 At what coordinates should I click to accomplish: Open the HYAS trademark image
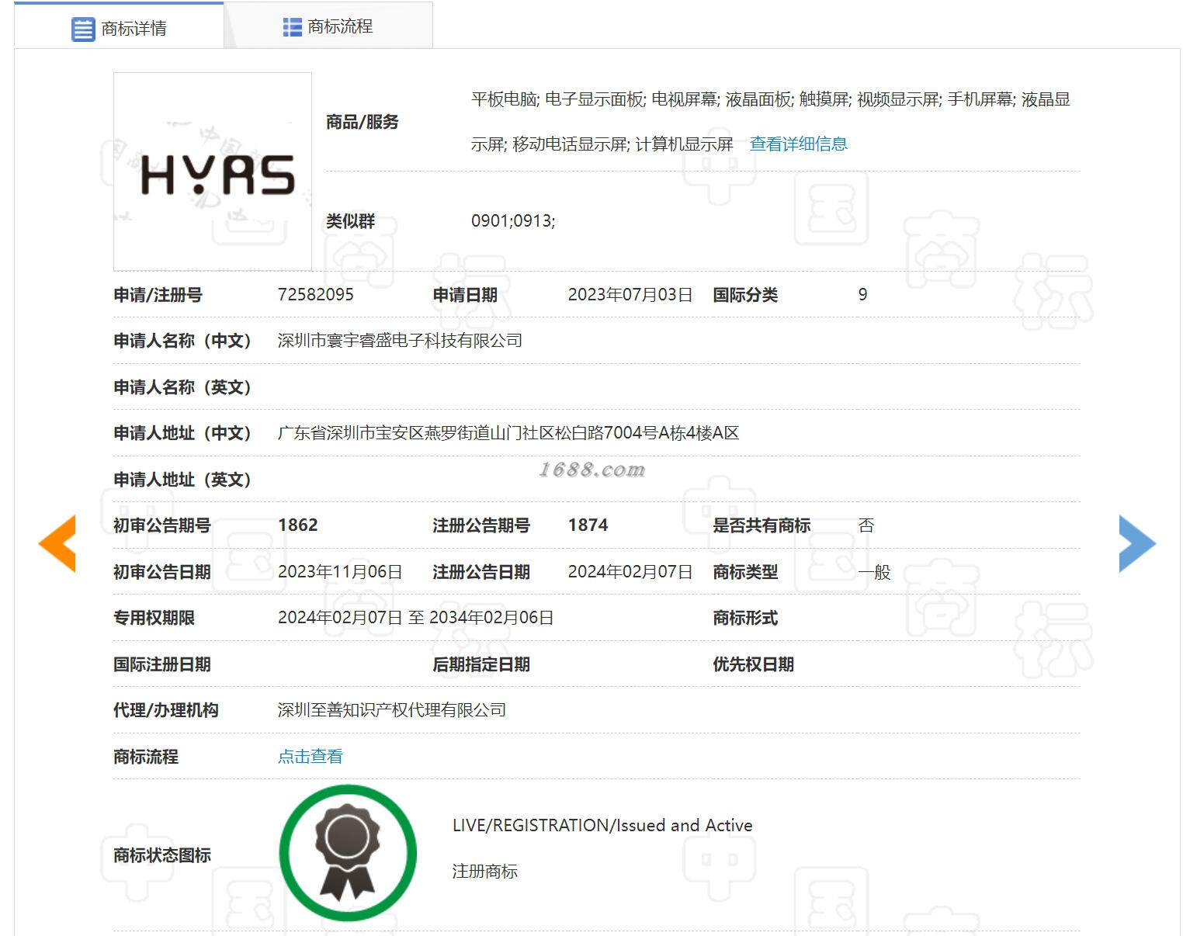[213, 172]
